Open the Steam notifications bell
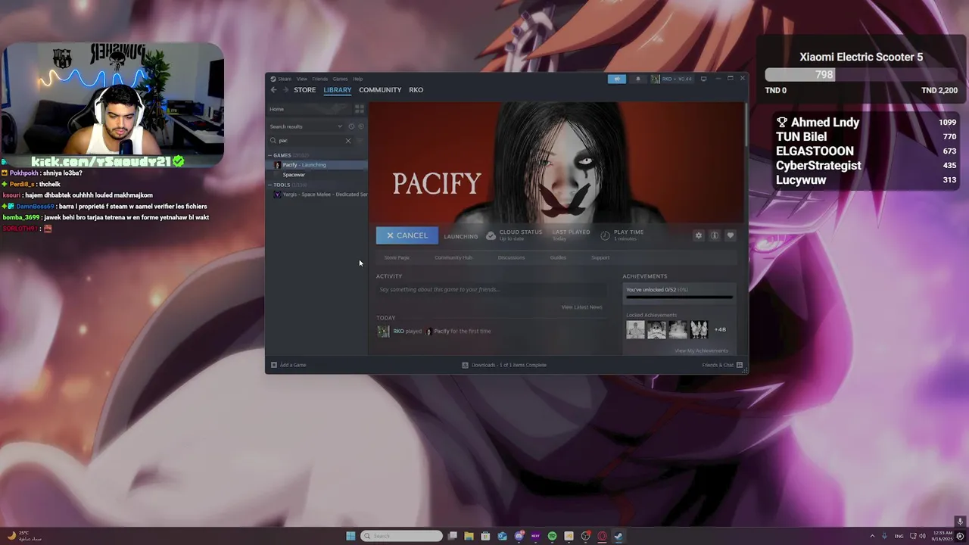Viewport: 969px width, 545px height. tap(637, 79)
